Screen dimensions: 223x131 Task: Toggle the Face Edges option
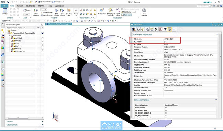pos(127,15)
